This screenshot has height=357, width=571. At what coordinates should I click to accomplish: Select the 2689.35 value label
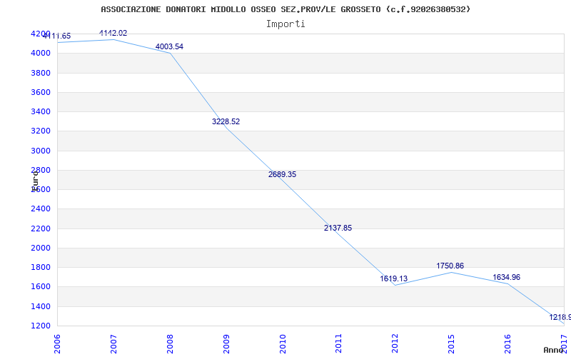282,174
